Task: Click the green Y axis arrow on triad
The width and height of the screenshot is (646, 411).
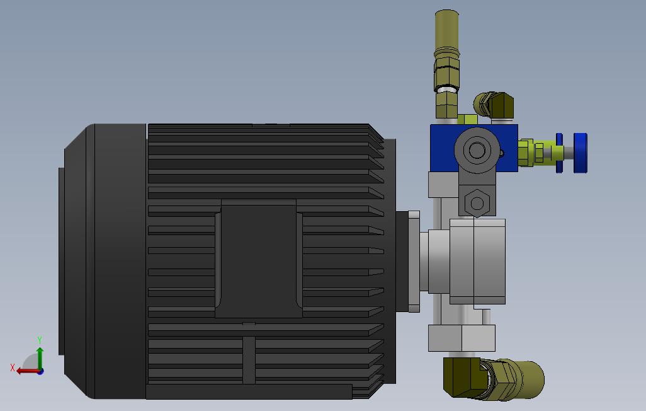Action: coord(40,358)
